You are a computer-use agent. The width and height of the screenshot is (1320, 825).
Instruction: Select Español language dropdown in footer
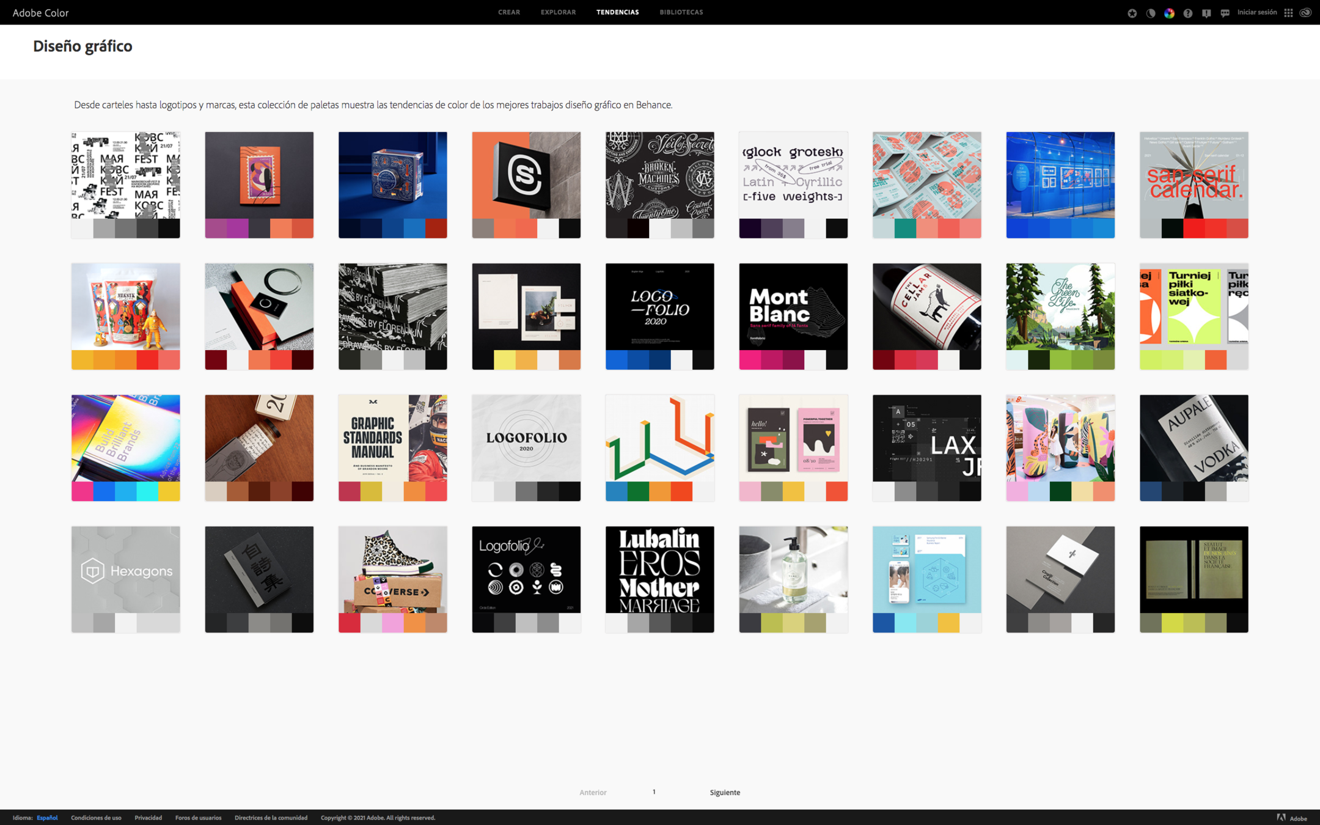47,818
